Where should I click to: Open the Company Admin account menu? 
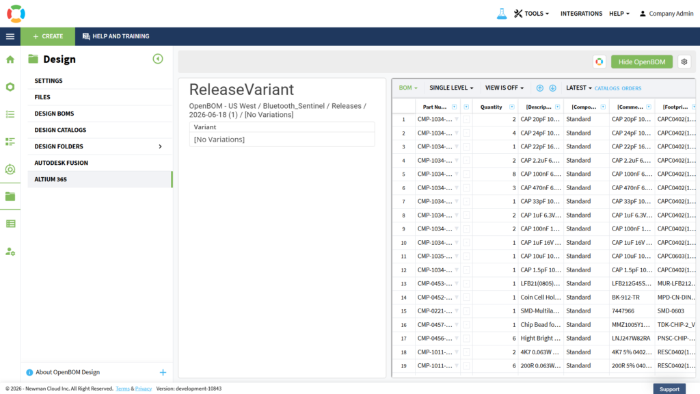[666, 14]
